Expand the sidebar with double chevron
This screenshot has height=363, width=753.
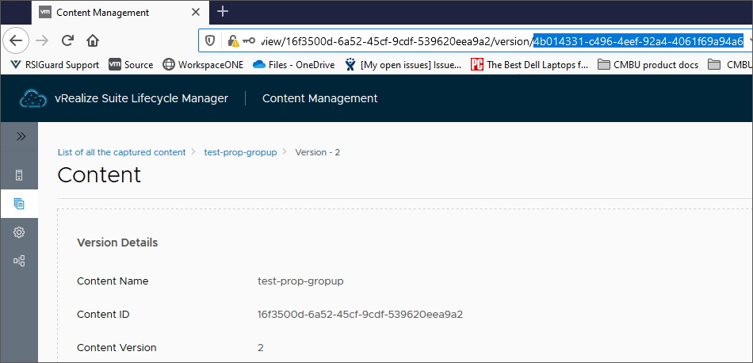(x=20, y=137)
